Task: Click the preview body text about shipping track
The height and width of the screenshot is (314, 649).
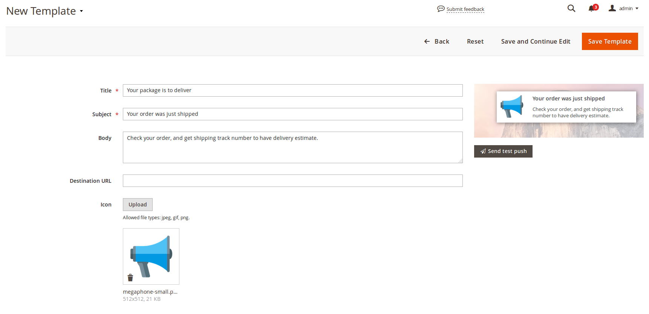Action: coord(578,112)
